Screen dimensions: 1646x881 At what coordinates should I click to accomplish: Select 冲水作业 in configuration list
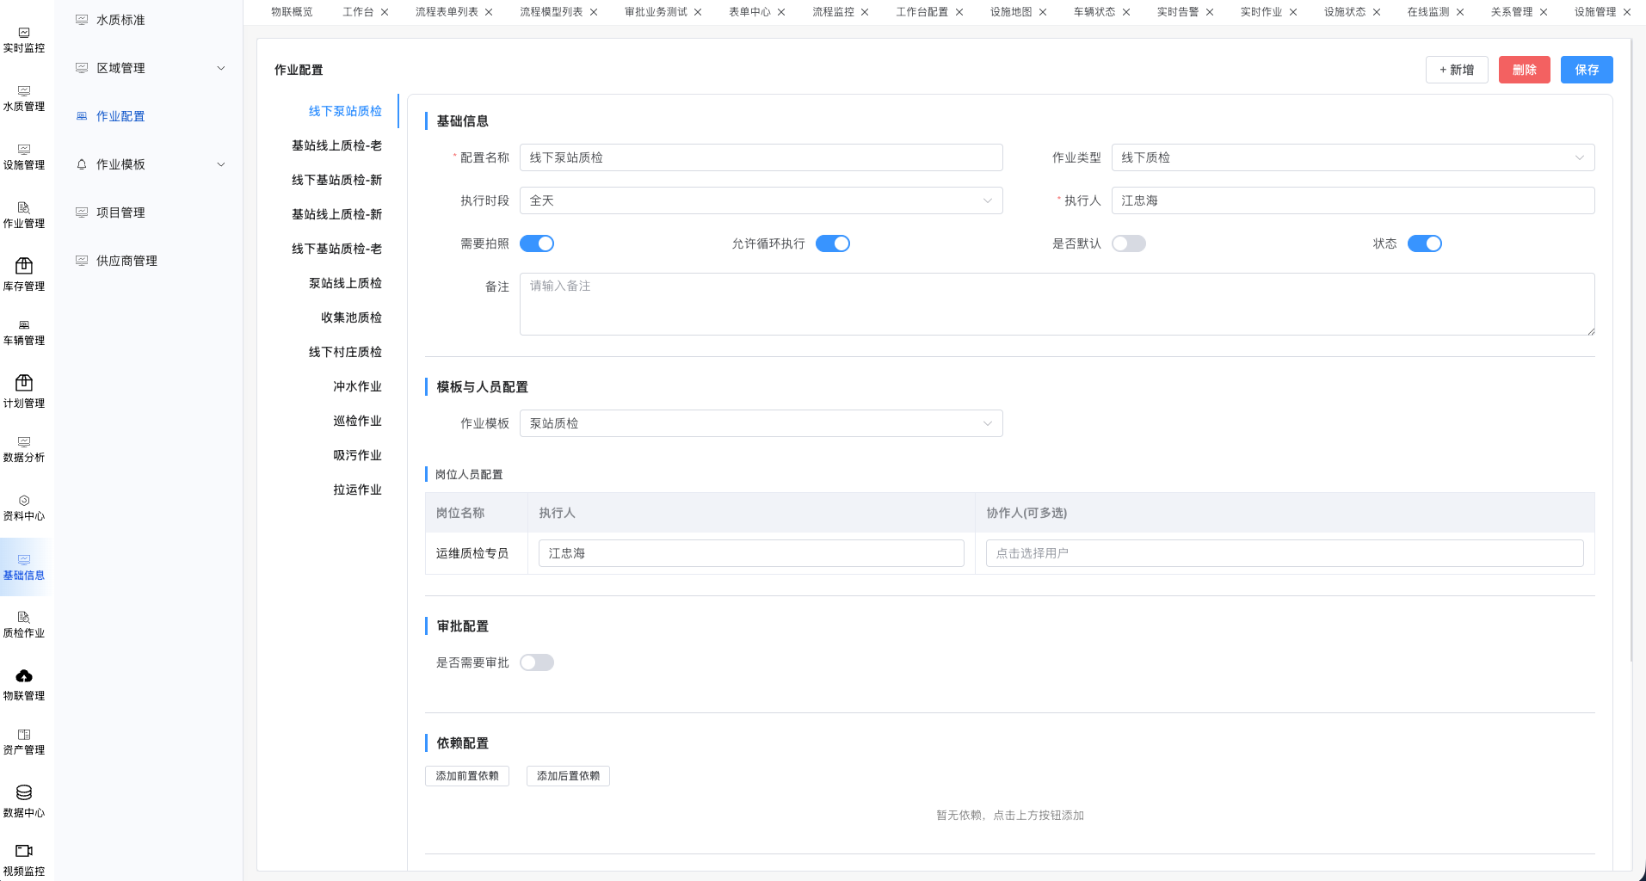(357, 386)
